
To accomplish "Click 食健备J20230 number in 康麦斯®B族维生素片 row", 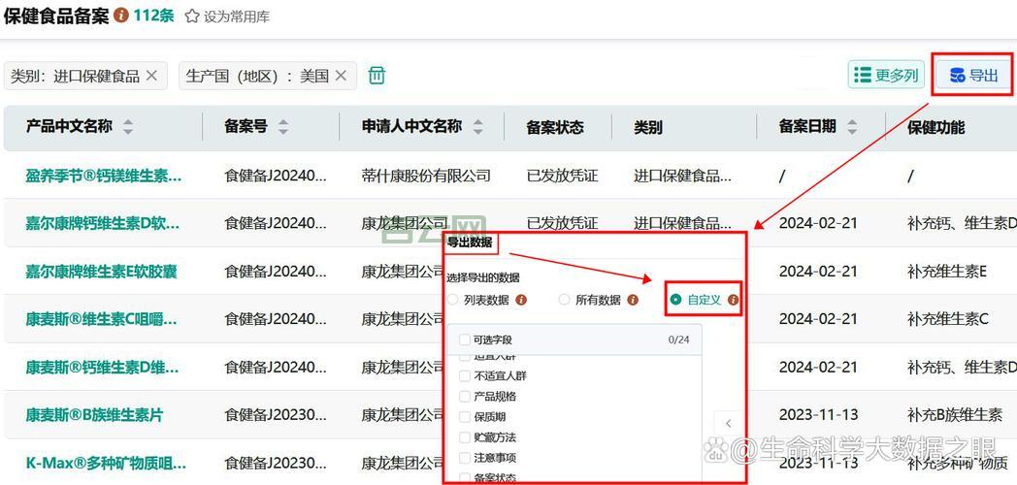I will tap(276, 415).
